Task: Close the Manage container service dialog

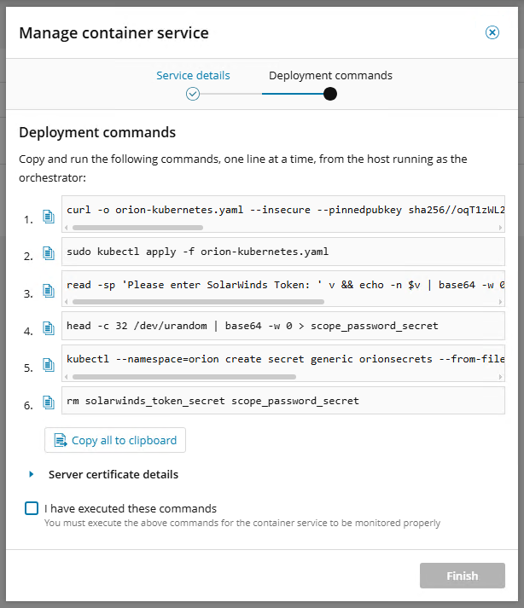Action: point(492,32)
